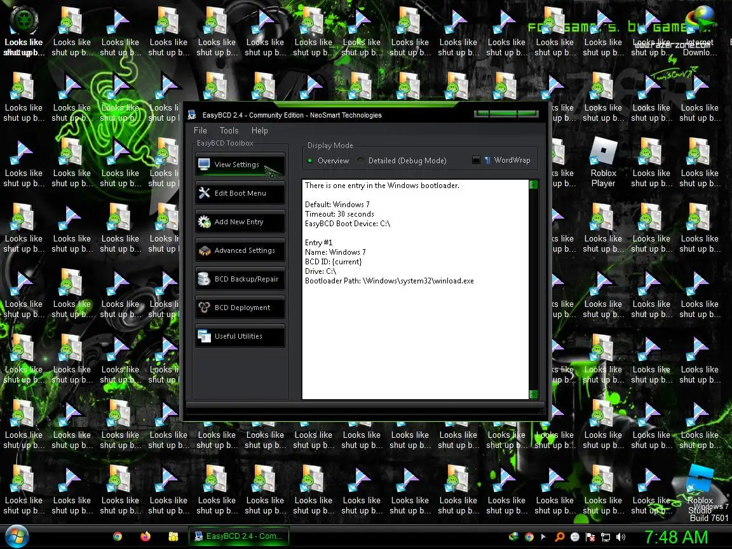Select the Roblox Studio desktop icon
The height and width of the screenshot is (549, 732).
[x=700, y=489]
